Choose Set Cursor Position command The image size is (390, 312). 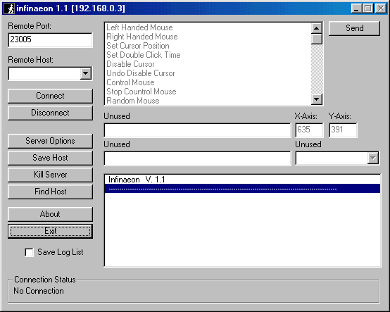point(138,46)
